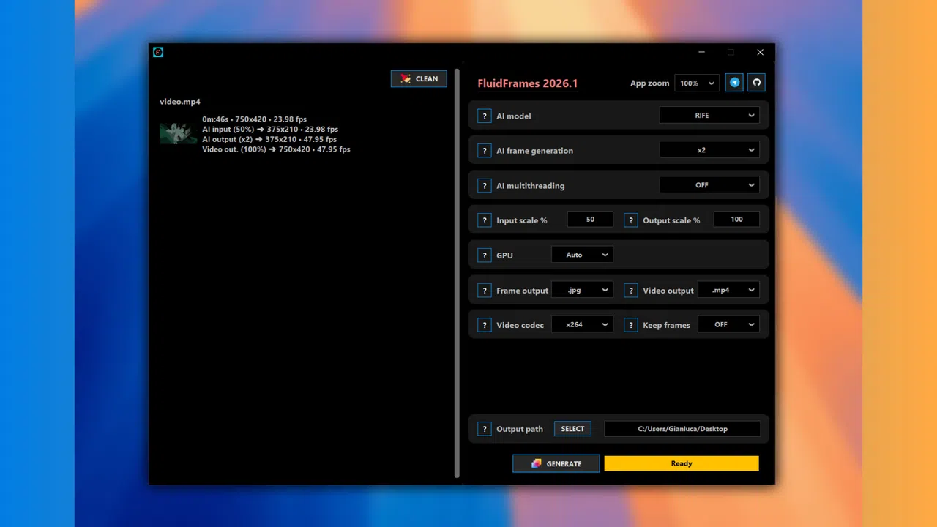Click the '0m:46s • 750x420 • 23.98 fps' line
This screenshot has width=937, height=527.
click(x=255, y=119)
